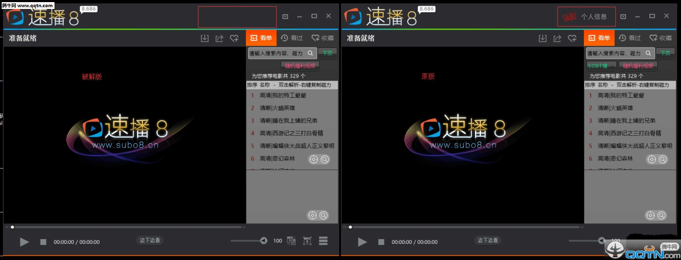Click the bottom magnifier icon in right sidebar
The height and width of the screenshot is (260, 681).
pos(661,215)
